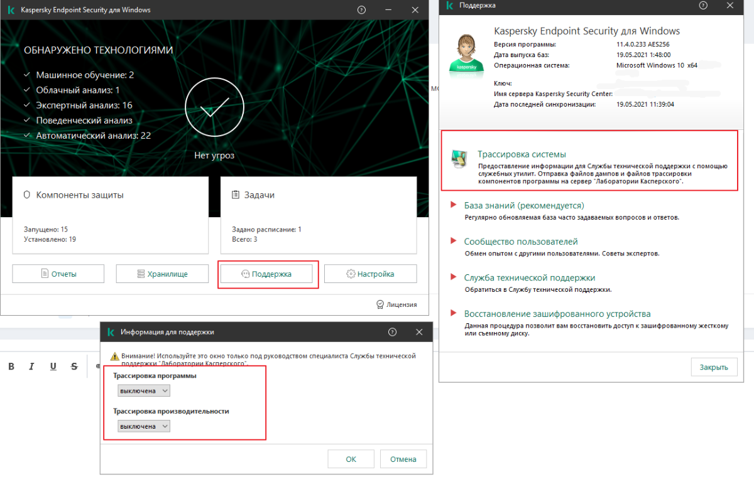The height and width of the screenshot is (477, 754).
Task: Click Kaspersky logo in Информация для поддержки title
Action: point(111,332)
